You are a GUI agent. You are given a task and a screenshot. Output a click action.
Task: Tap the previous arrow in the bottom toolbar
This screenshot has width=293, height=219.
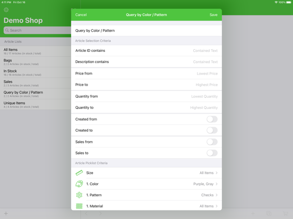coord(87,213)
